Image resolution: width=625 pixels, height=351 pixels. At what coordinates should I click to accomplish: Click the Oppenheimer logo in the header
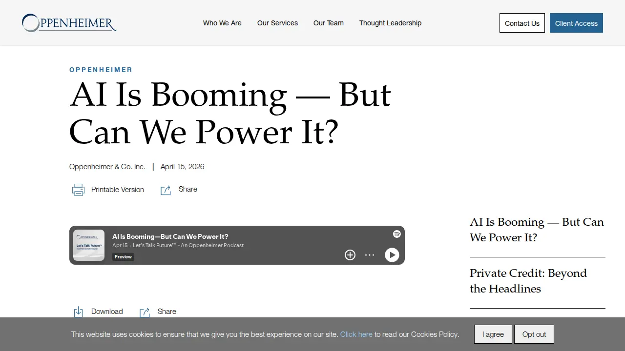pos(69,23)
